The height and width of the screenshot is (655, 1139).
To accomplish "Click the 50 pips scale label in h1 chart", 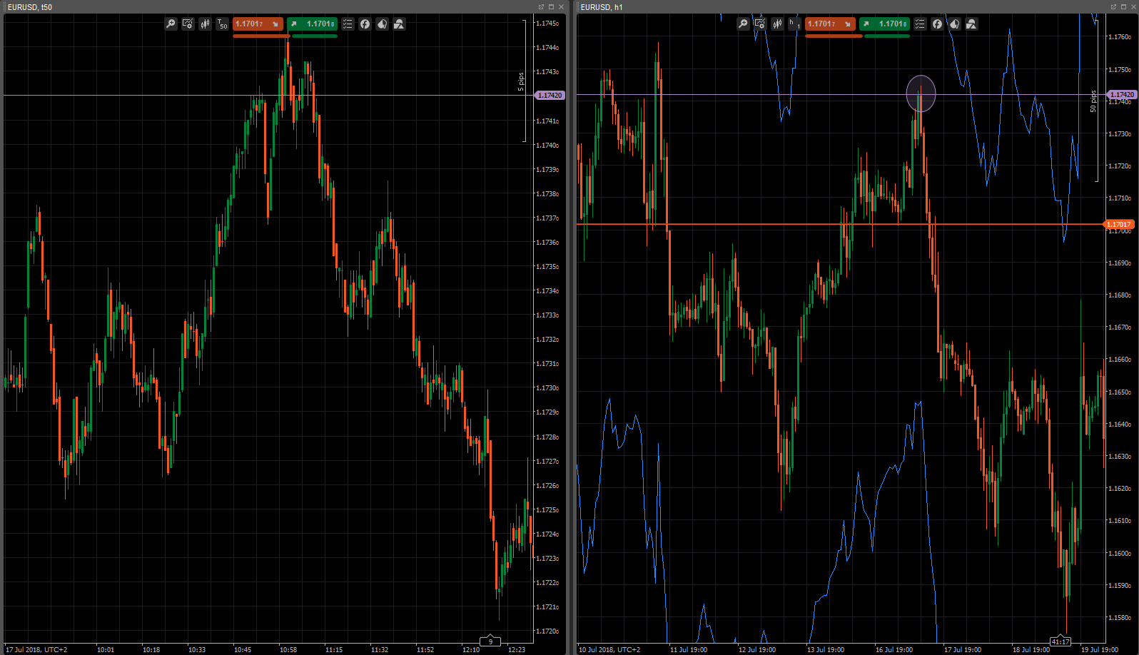I will [1093, 101].
